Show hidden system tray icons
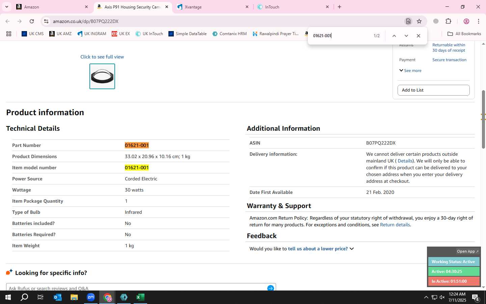 [x=426, y=297]
